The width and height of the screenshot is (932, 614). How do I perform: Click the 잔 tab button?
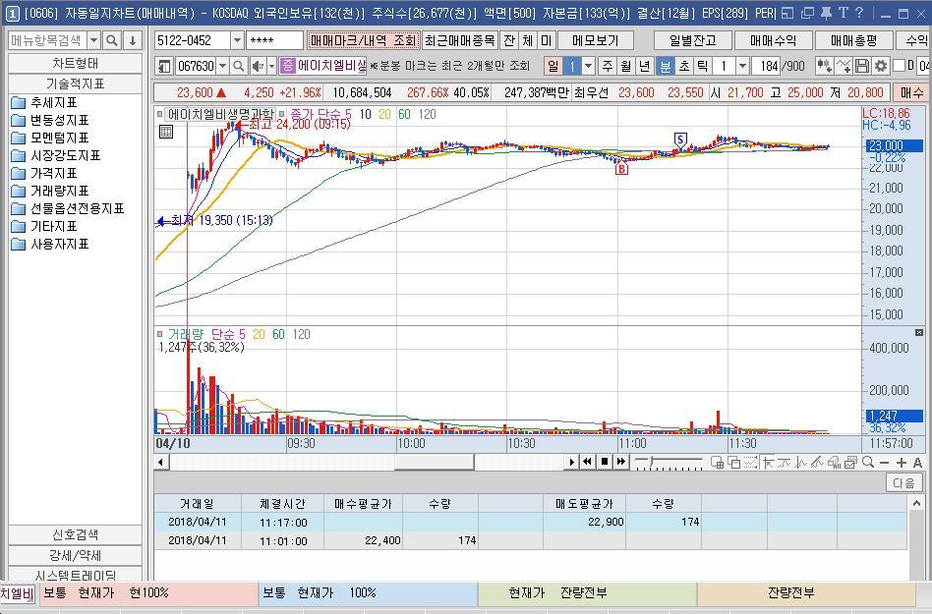click(509, 40)
